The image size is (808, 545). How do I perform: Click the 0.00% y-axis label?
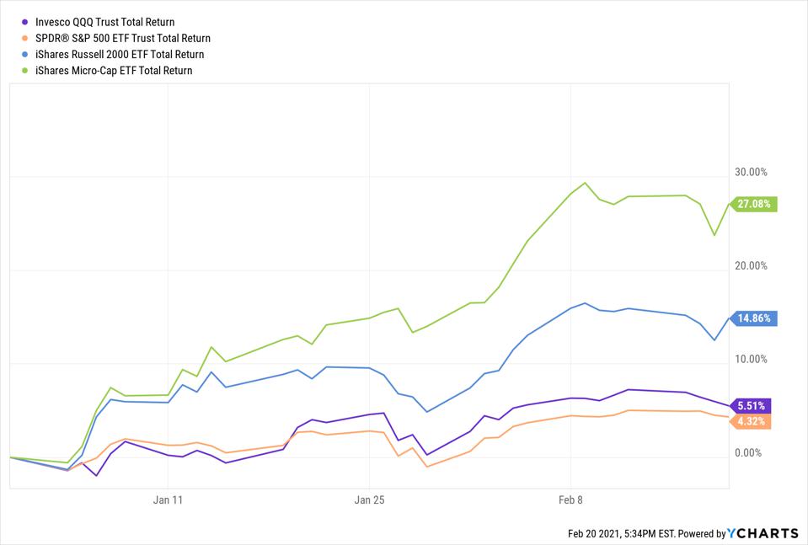748,453
